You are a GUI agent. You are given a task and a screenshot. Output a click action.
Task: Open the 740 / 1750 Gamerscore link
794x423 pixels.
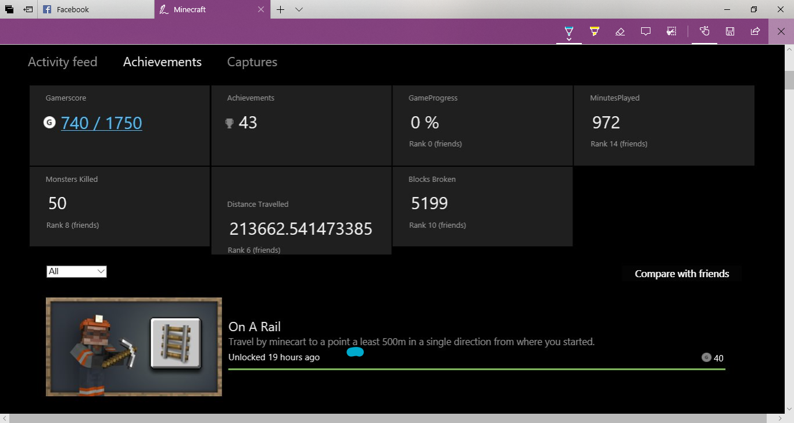[101, 123]
